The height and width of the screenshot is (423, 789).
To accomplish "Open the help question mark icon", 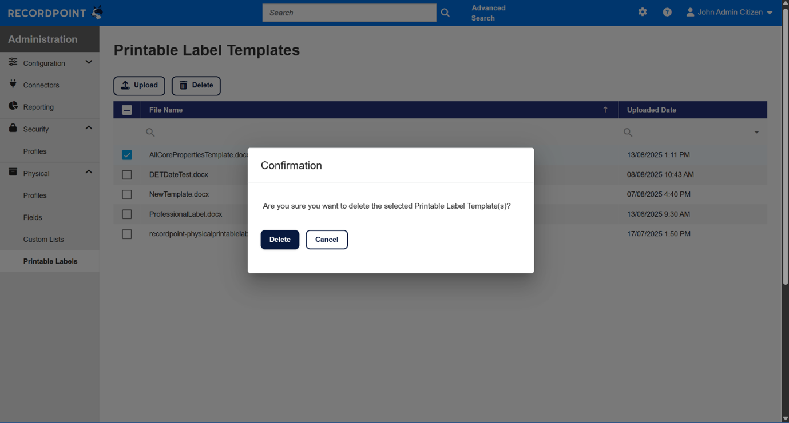I will [667, 12].
